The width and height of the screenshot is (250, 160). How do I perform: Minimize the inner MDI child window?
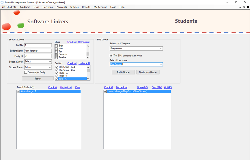click(240, 7)
